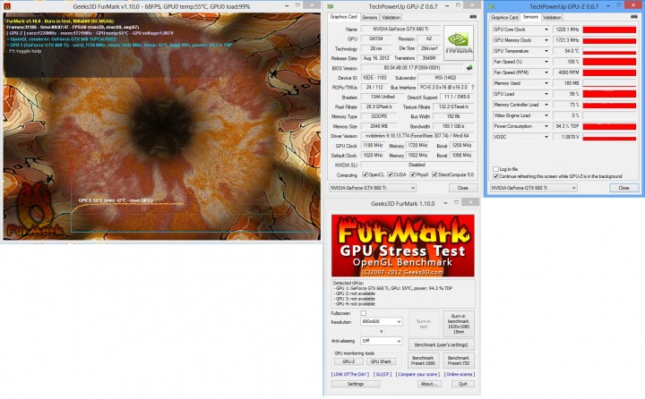Viewport: 645px width, 399px height.
Task: Select Graphics Card tab in left GPU-Z window
Action: (x=343, y=17)
